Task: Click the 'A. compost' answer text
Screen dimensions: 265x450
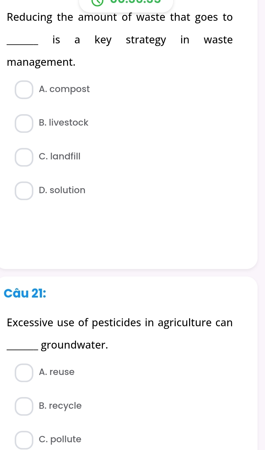Action: pyautogui.click(x=64, y=89)
